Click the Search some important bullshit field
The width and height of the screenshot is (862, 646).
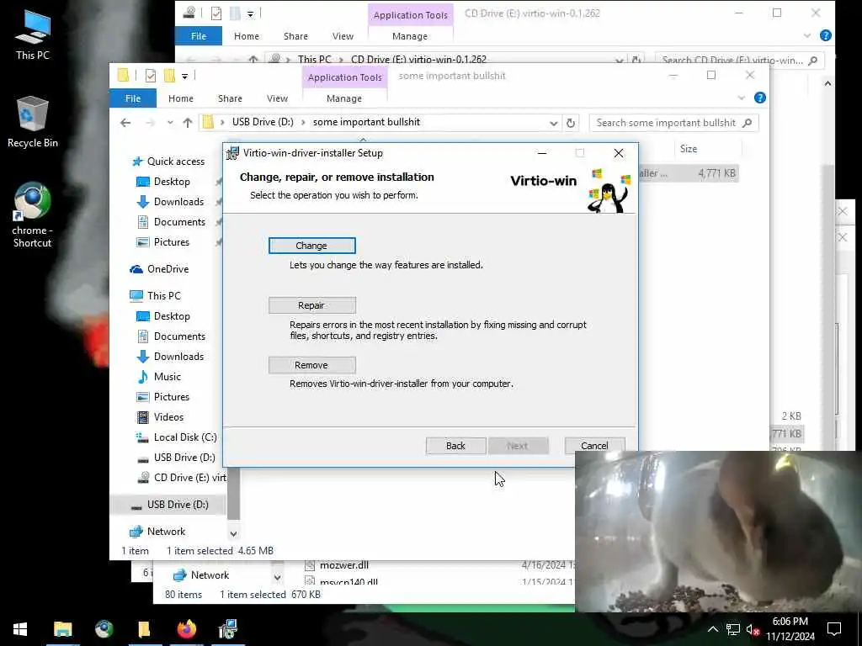673,123
